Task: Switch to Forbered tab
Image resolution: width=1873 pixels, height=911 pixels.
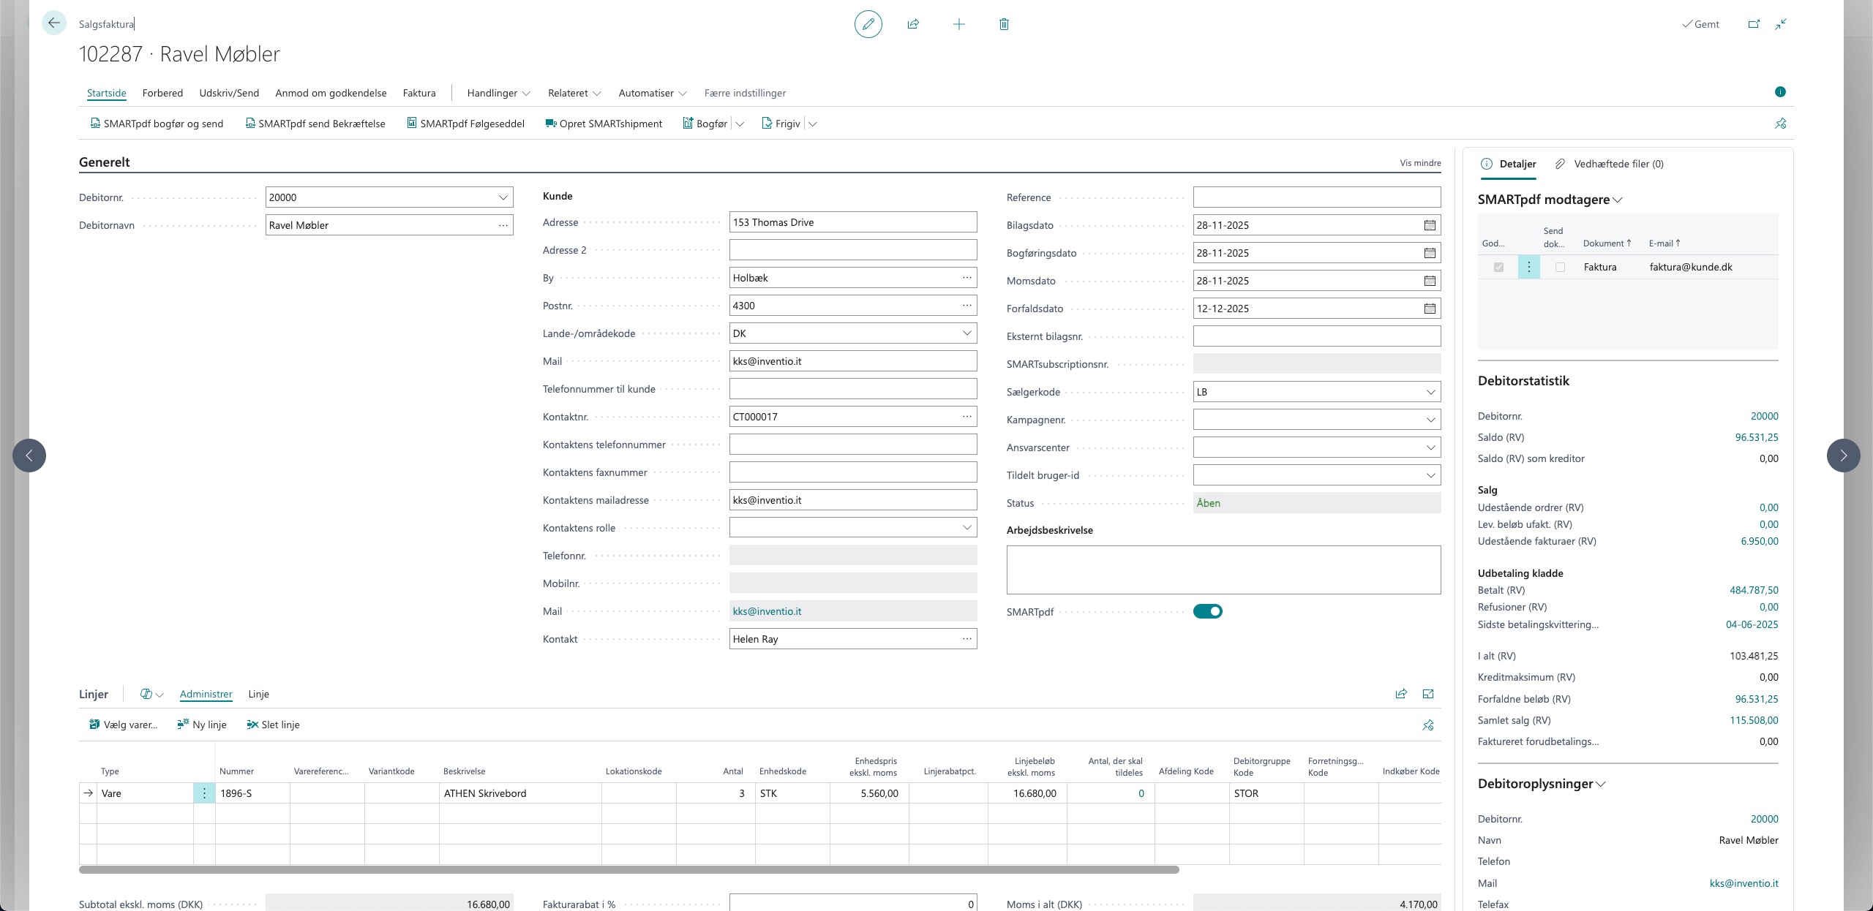Action: [x=162, y=93]
